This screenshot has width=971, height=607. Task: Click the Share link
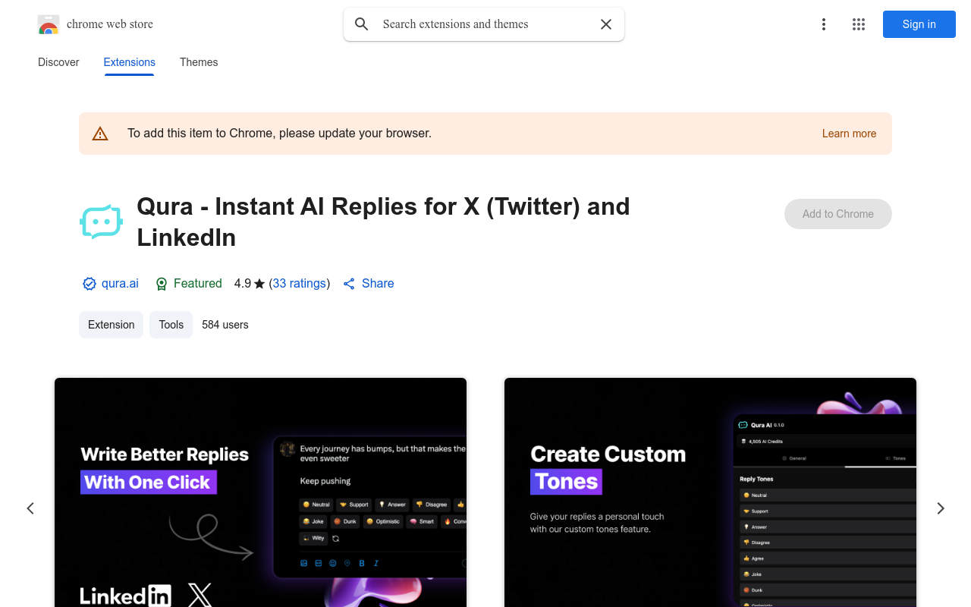click(378, 283)
